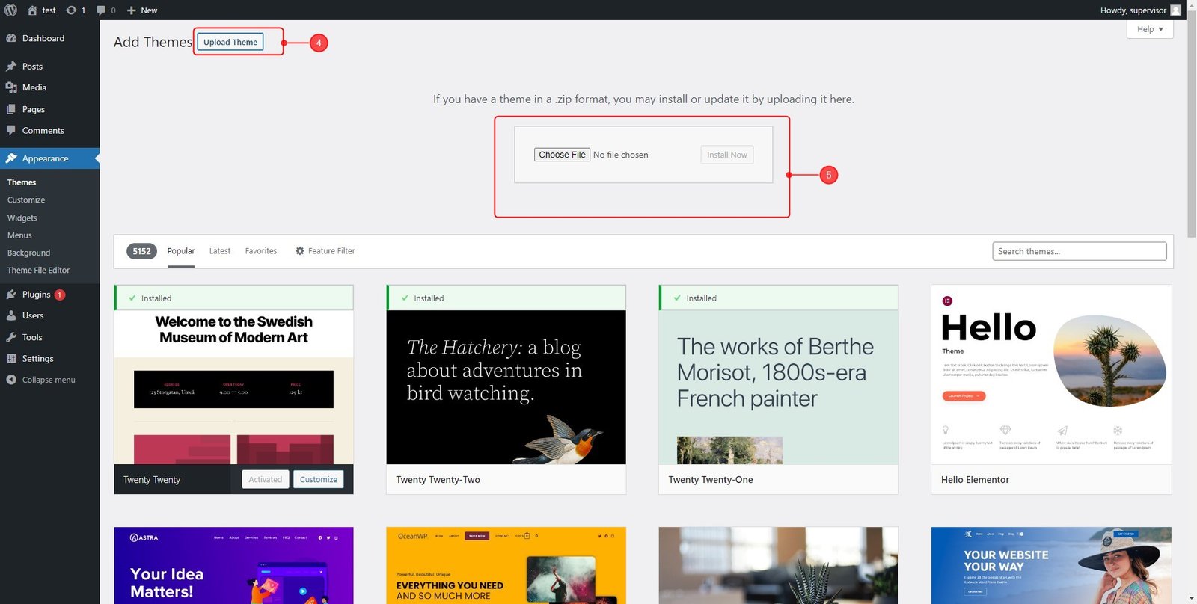This screenshot has width=1197, height=604.
Task: Focus the Search themes field
Action: tap(1080, 251)
